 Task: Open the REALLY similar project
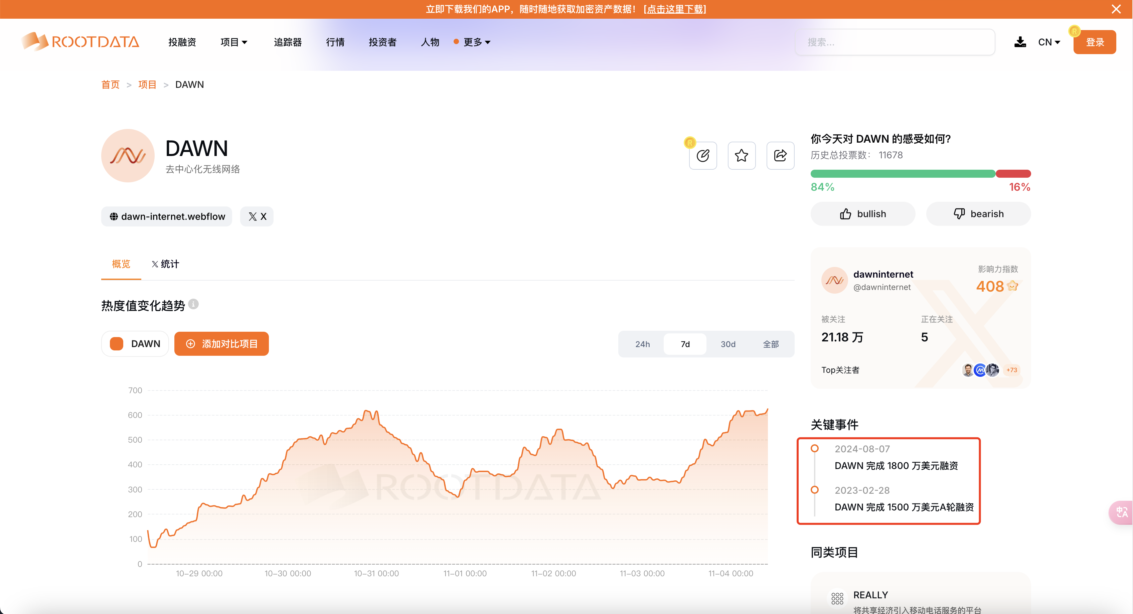pos(870,595)
